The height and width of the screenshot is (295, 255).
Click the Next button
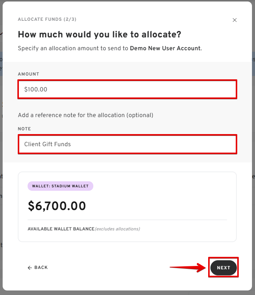223,267
